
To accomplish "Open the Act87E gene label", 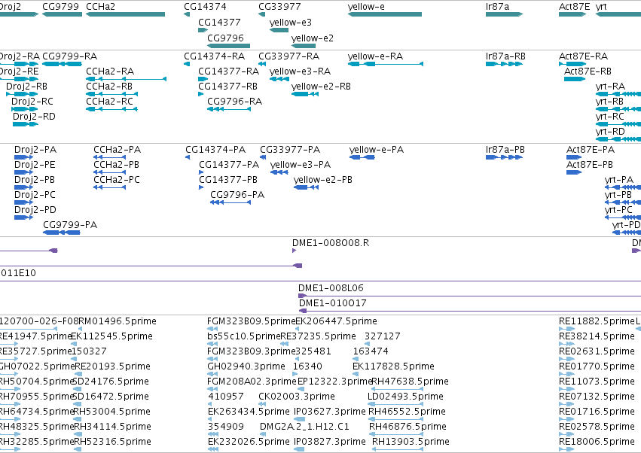I will point(575,7).
